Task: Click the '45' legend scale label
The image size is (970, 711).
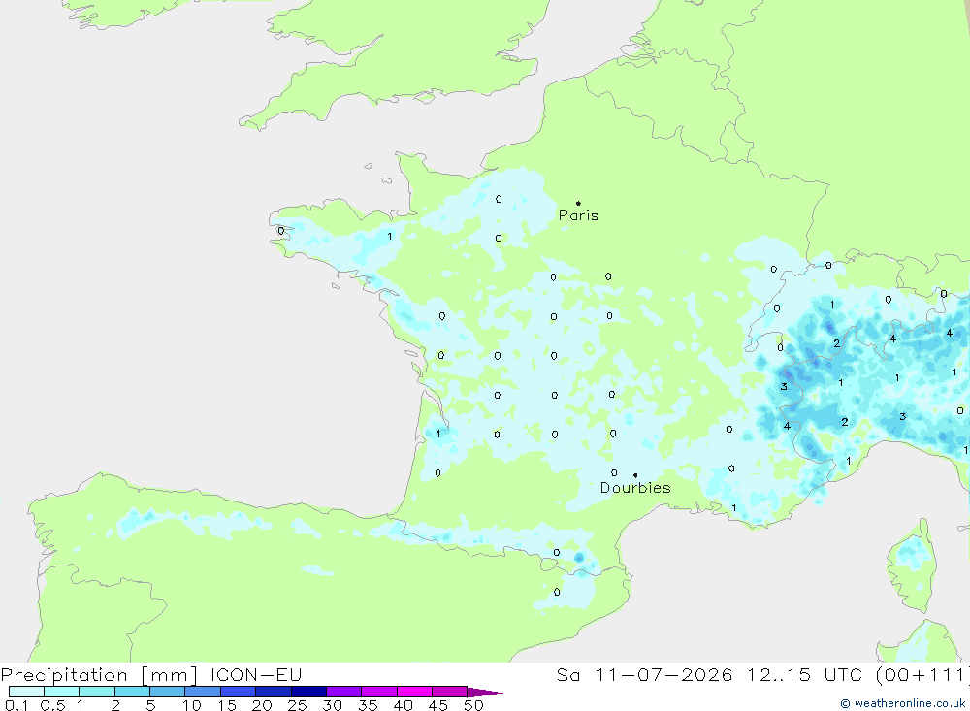Action: pyautogui.click(x=438, y=705)
